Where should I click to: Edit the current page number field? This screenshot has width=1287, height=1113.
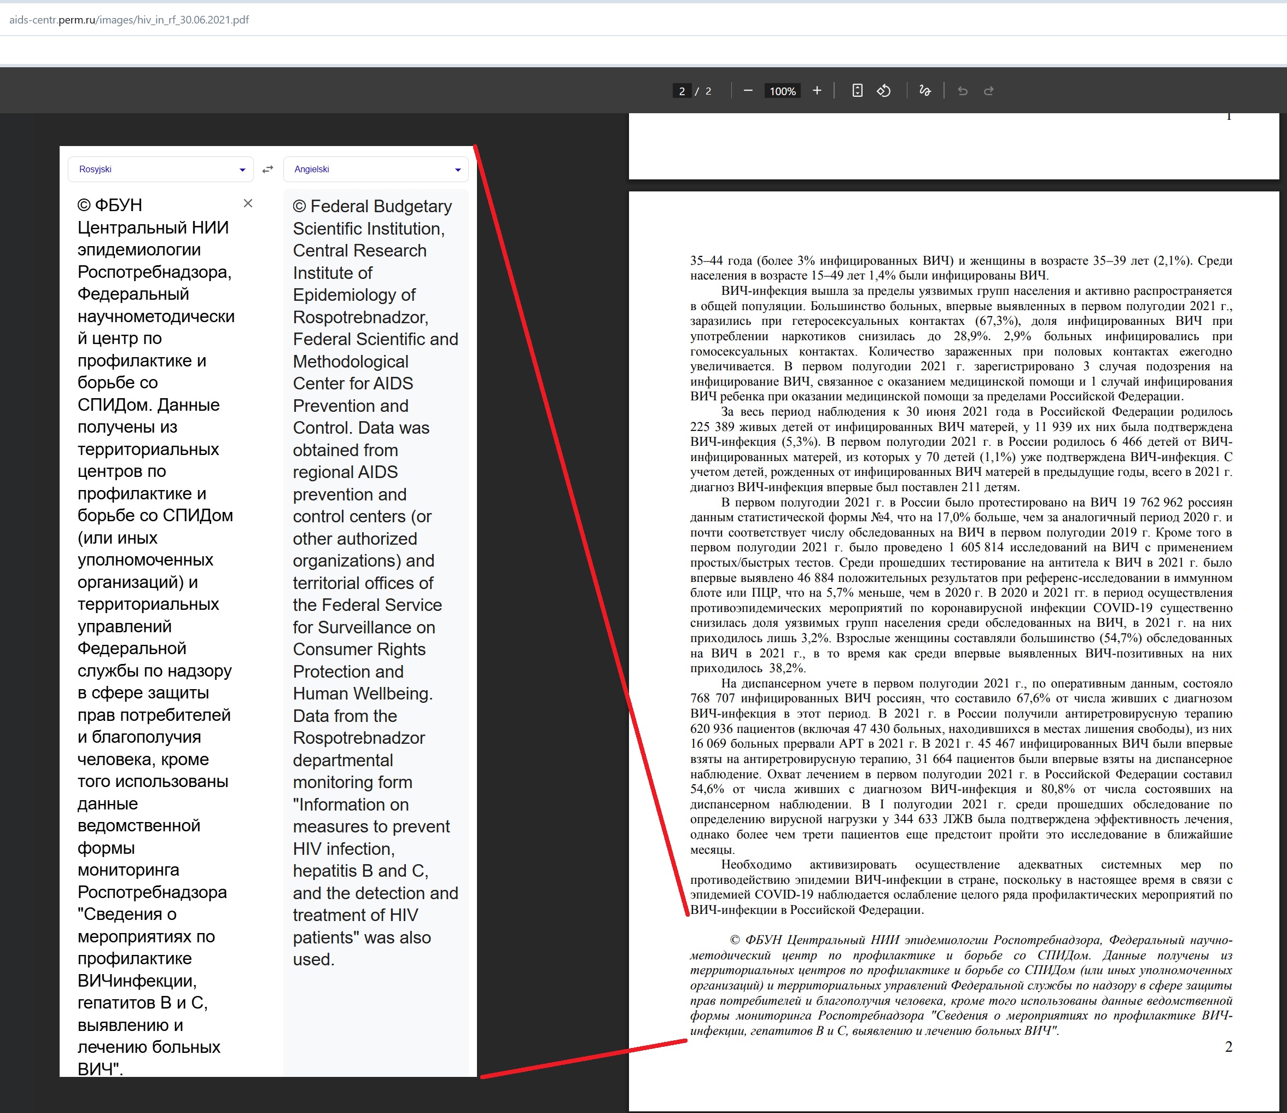[682, 91]
